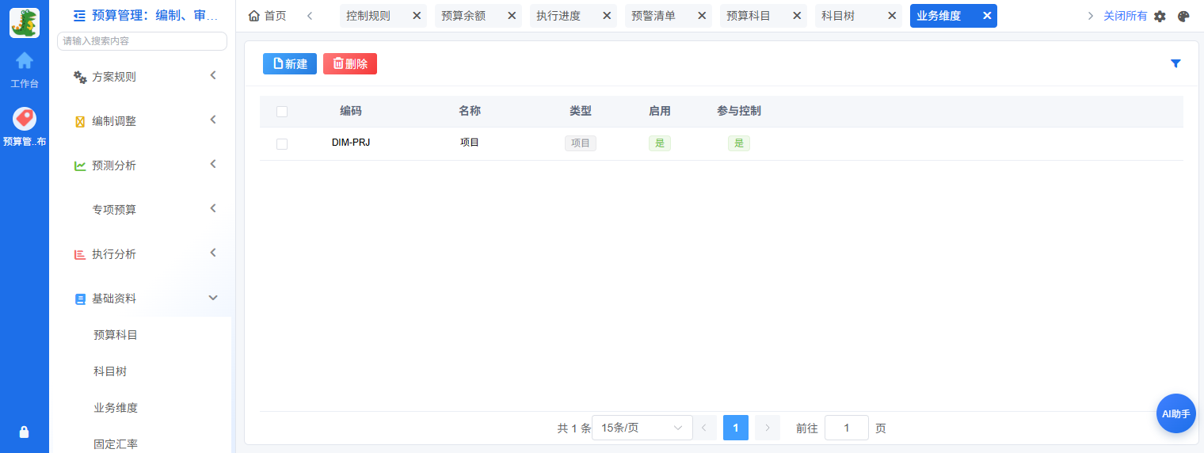
Task: Open settings gear icon in the top bar
Action: pyautogui.click(x=1160, y=16)
